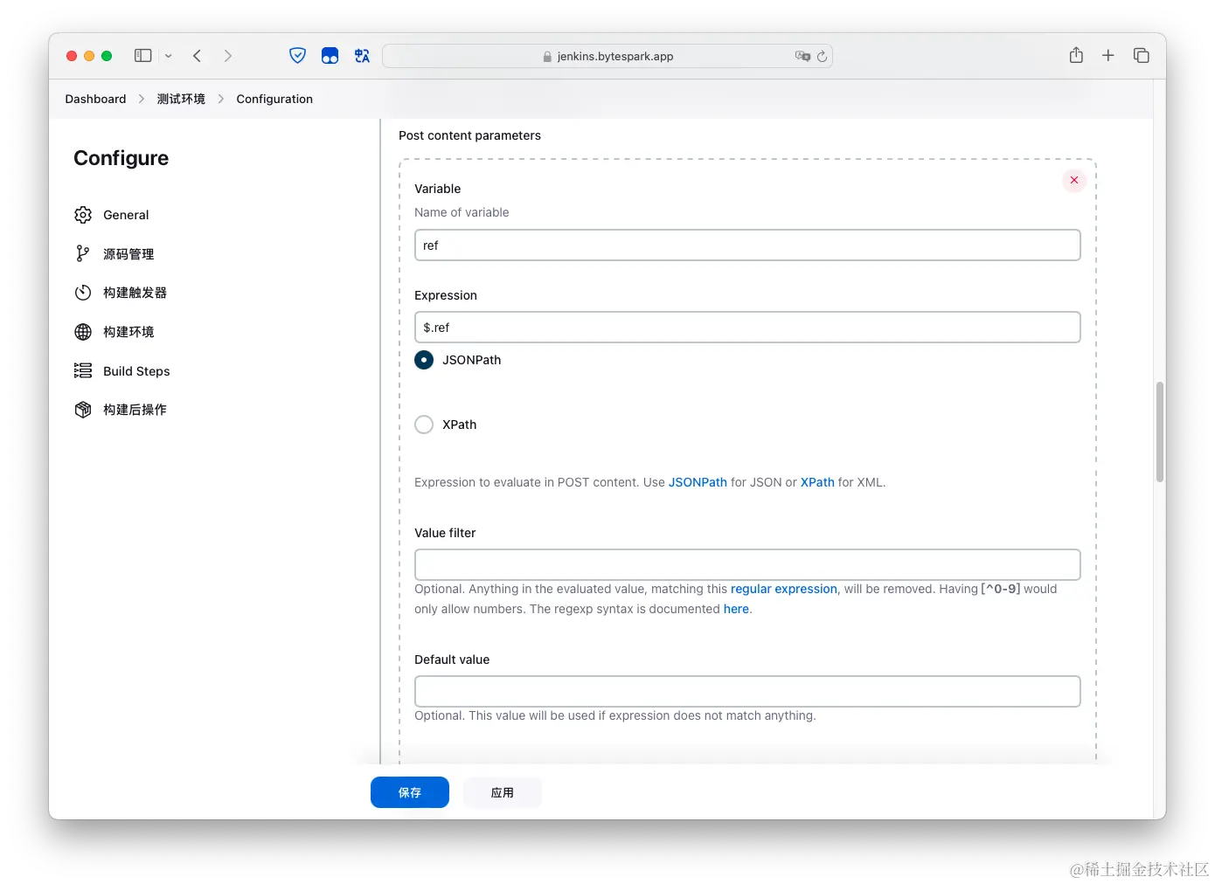This screenshot has height=884, width=1215.
Task: Select the JSONPath radio button
Action: (x=424, y=360)
